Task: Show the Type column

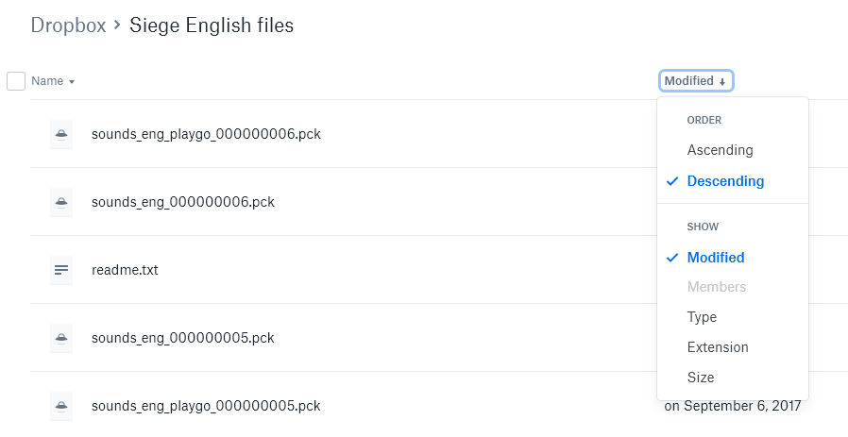Action: coord(702,317)
